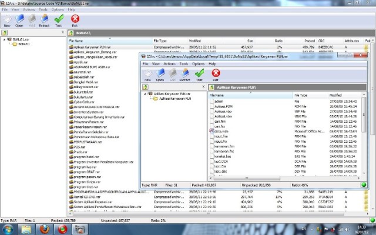Open Options menu in main IZArc window
Image resolution: width=376 pixels, height=235 pixels.
click(x=58, y=9)
